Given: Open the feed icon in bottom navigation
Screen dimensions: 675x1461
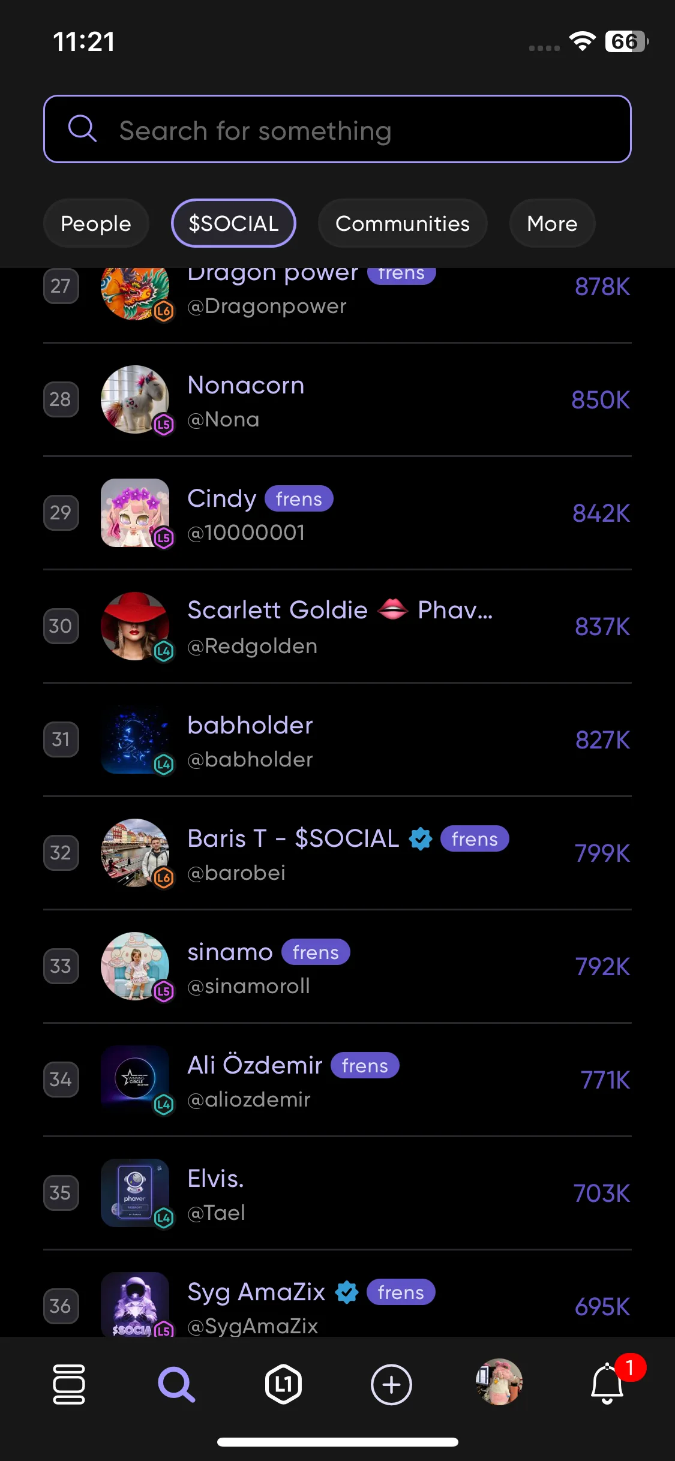Looking at the screenshot, I should coord(68,1384).
